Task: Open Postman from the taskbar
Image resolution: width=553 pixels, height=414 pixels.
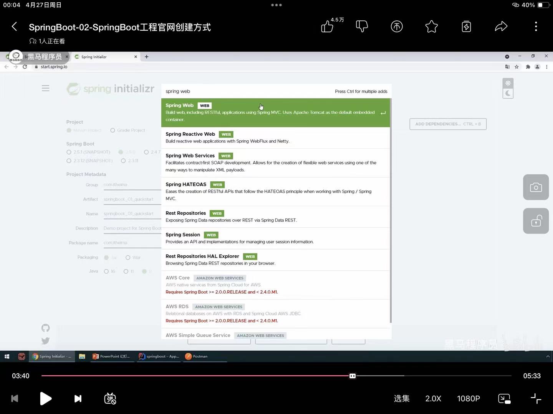Action: [x=196, y=356]
